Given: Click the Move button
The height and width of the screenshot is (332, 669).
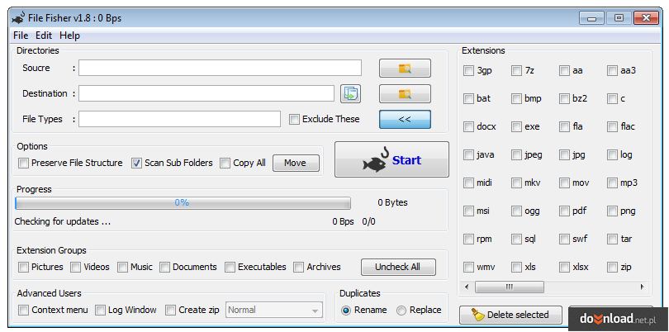Looking at the screenshot, I should (296, 163).
